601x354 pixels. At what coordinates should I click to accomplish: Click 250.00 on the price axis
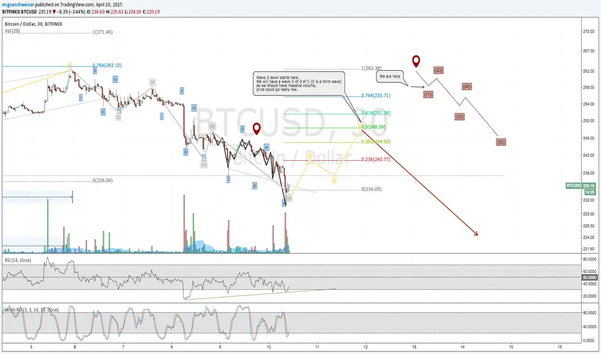pyautogui.click(x=588, y=120)
